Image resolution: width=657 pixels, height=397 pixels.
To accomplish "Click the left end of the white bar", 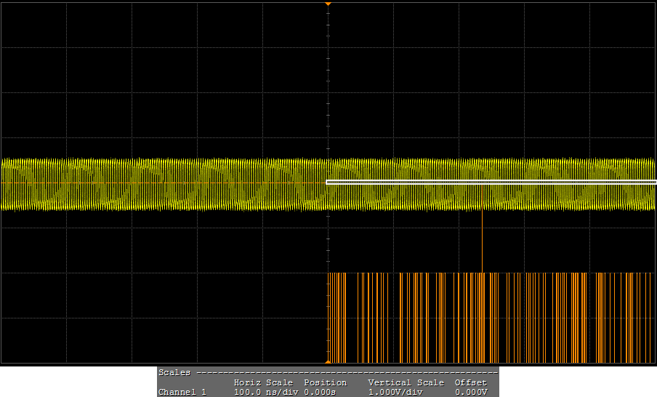I will [x=328, y=182].
